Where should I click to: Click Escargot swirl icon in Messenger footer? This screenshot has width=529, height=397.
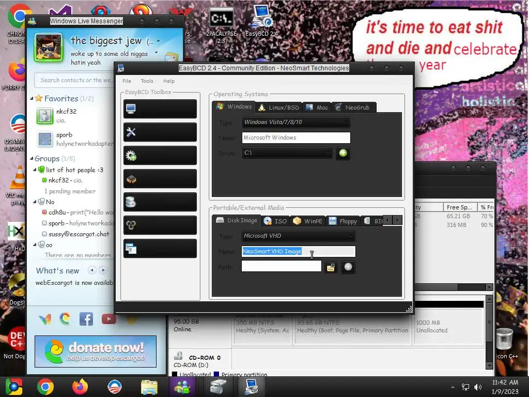point(65,318)
